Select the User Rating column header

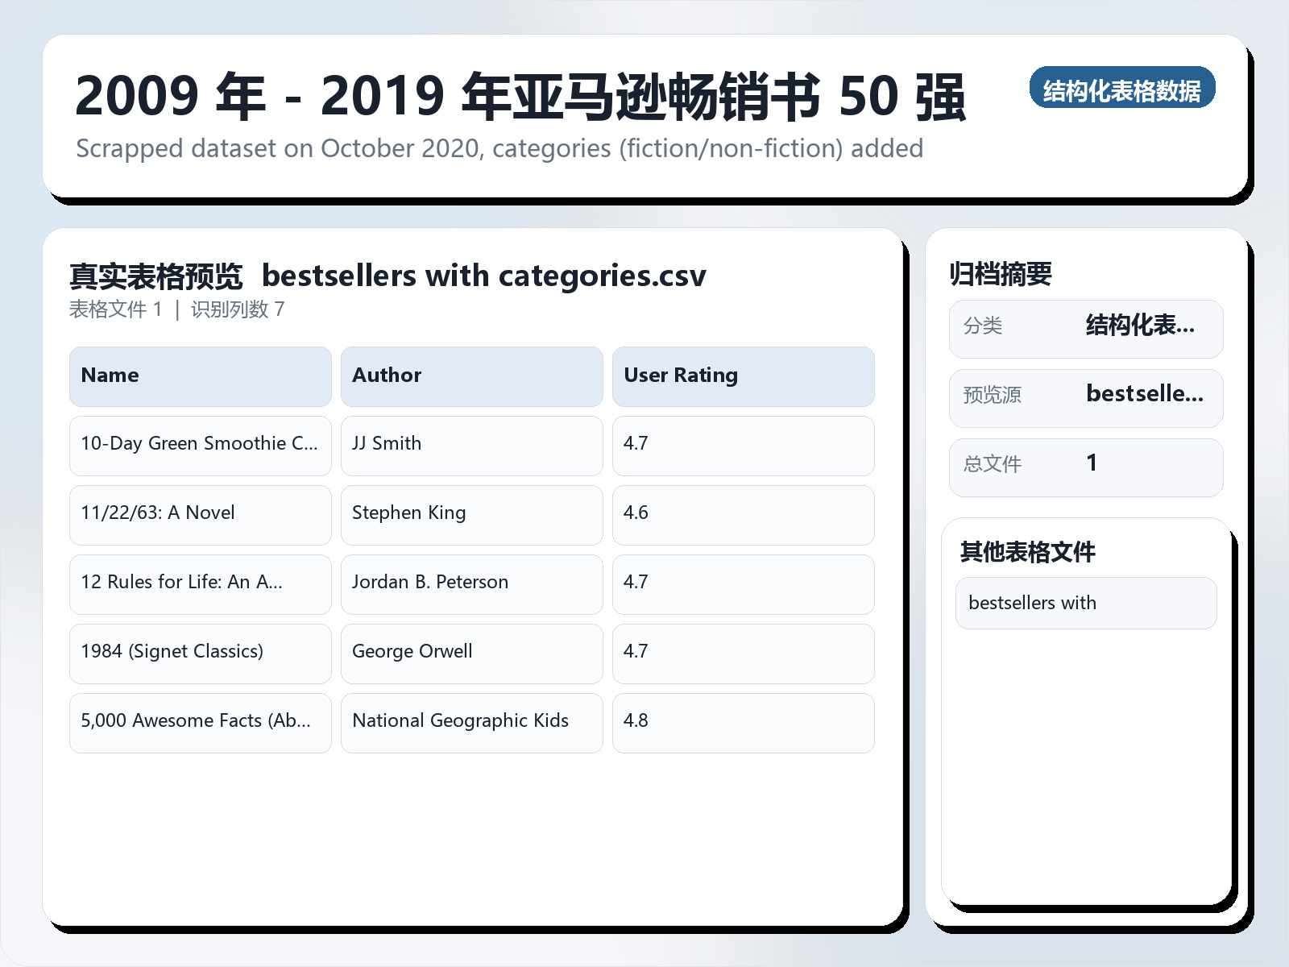click(743, 376)
